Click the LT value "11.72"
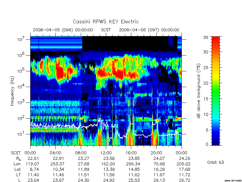Viewport: 242px width, 182px height. pos(185,175)
